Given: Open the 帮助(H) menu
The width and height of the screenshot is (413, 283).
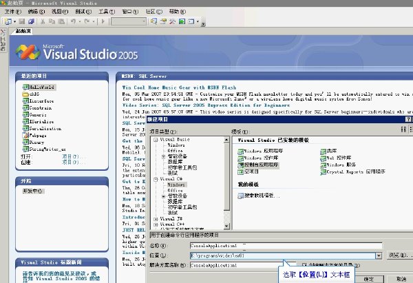Looking at the screenshot, I should pyautogui.click(x=178, y=12).
